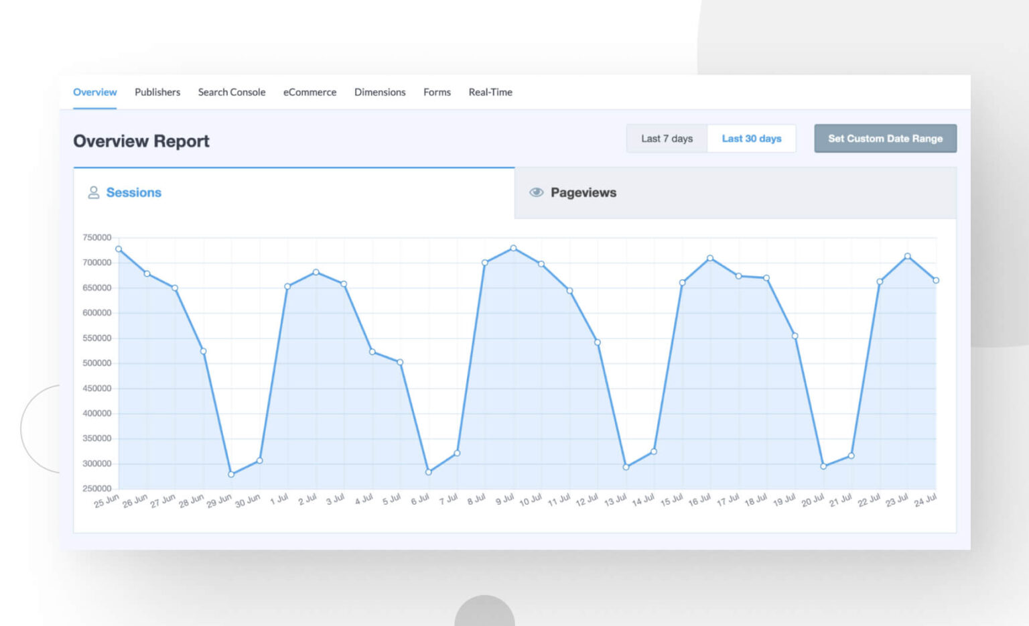
Task: Click the Overview Report heading
Action: pos(141,141)
